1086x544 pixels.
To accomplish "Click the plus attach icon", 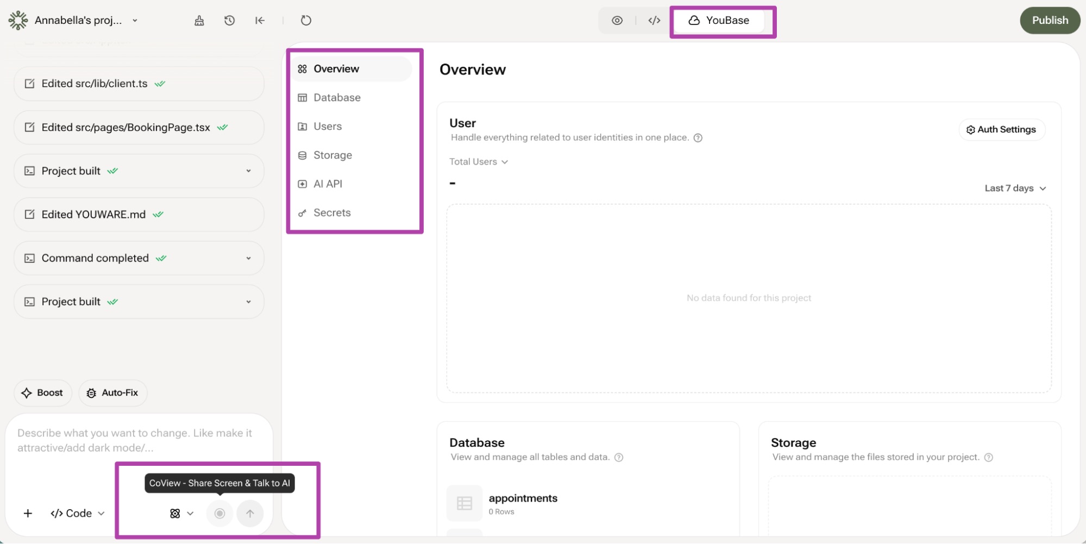I will tap(28, 514).
